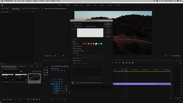This screenshot has height=103, width=183.
Task: Open the Markers menu
Action: click(x=35, y=1)
